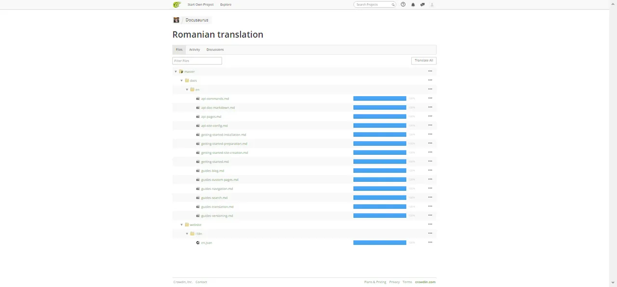Open options menu for master branch row
617x287 pixels.
click(x=430, y=71)
